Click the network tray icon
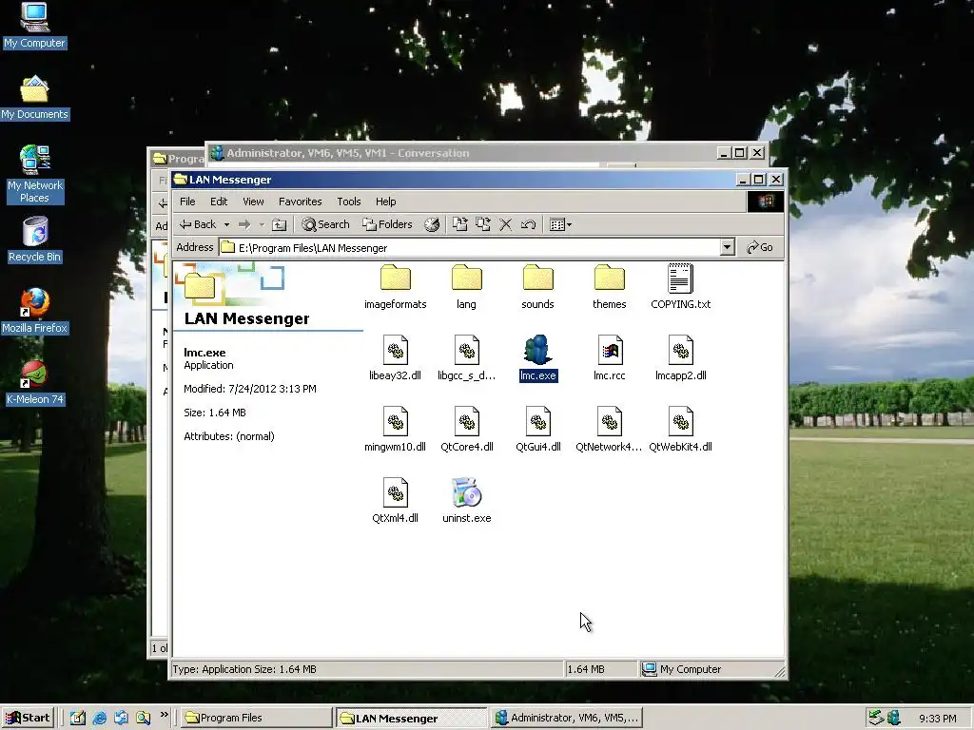 [876, 718]
